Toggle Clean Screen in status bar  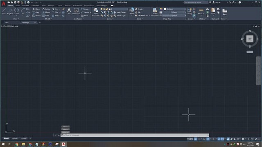pyautogui.click(x=256, y=139)
